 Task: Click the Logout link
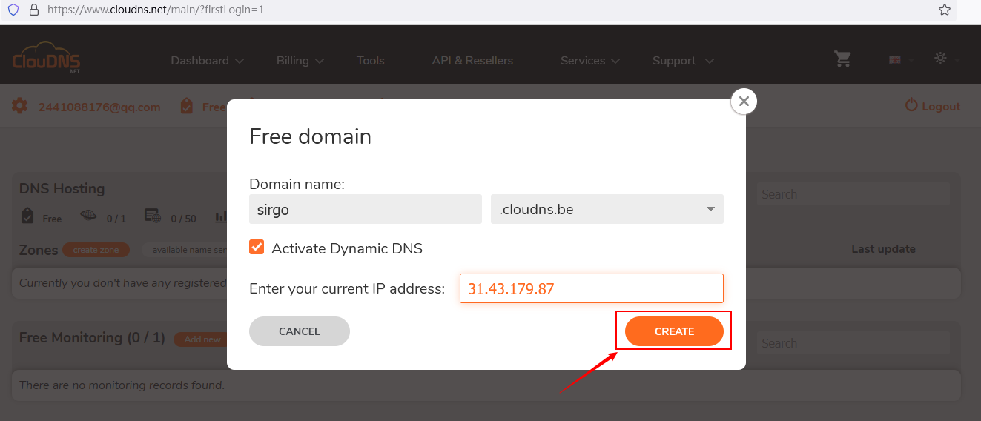[933, 106]
